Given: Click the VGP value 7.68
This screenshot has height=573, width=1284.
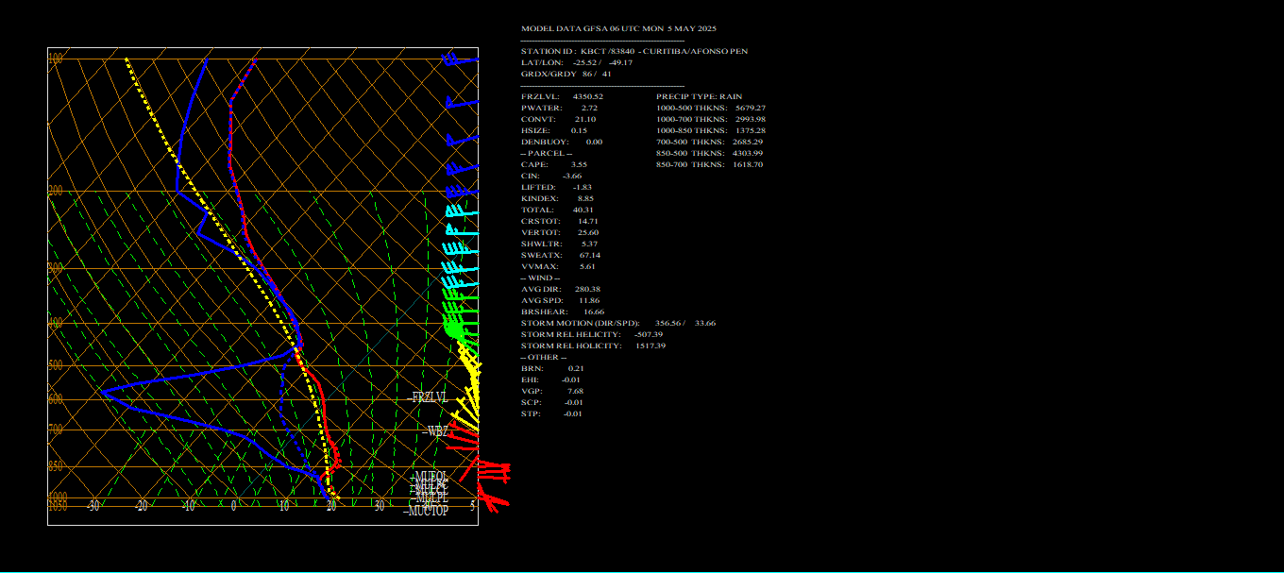Looking at the screenshot, I should pos(576,391).
